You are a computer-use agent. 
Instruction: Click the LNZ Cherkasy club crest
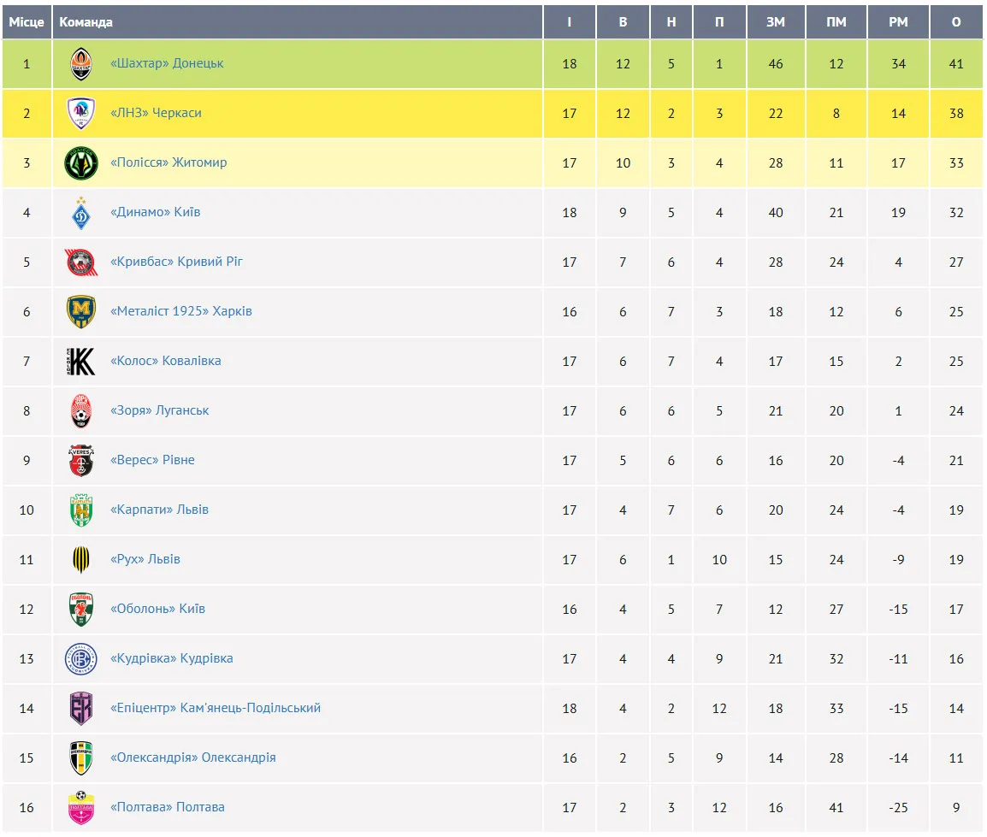(x=81, y=114)
